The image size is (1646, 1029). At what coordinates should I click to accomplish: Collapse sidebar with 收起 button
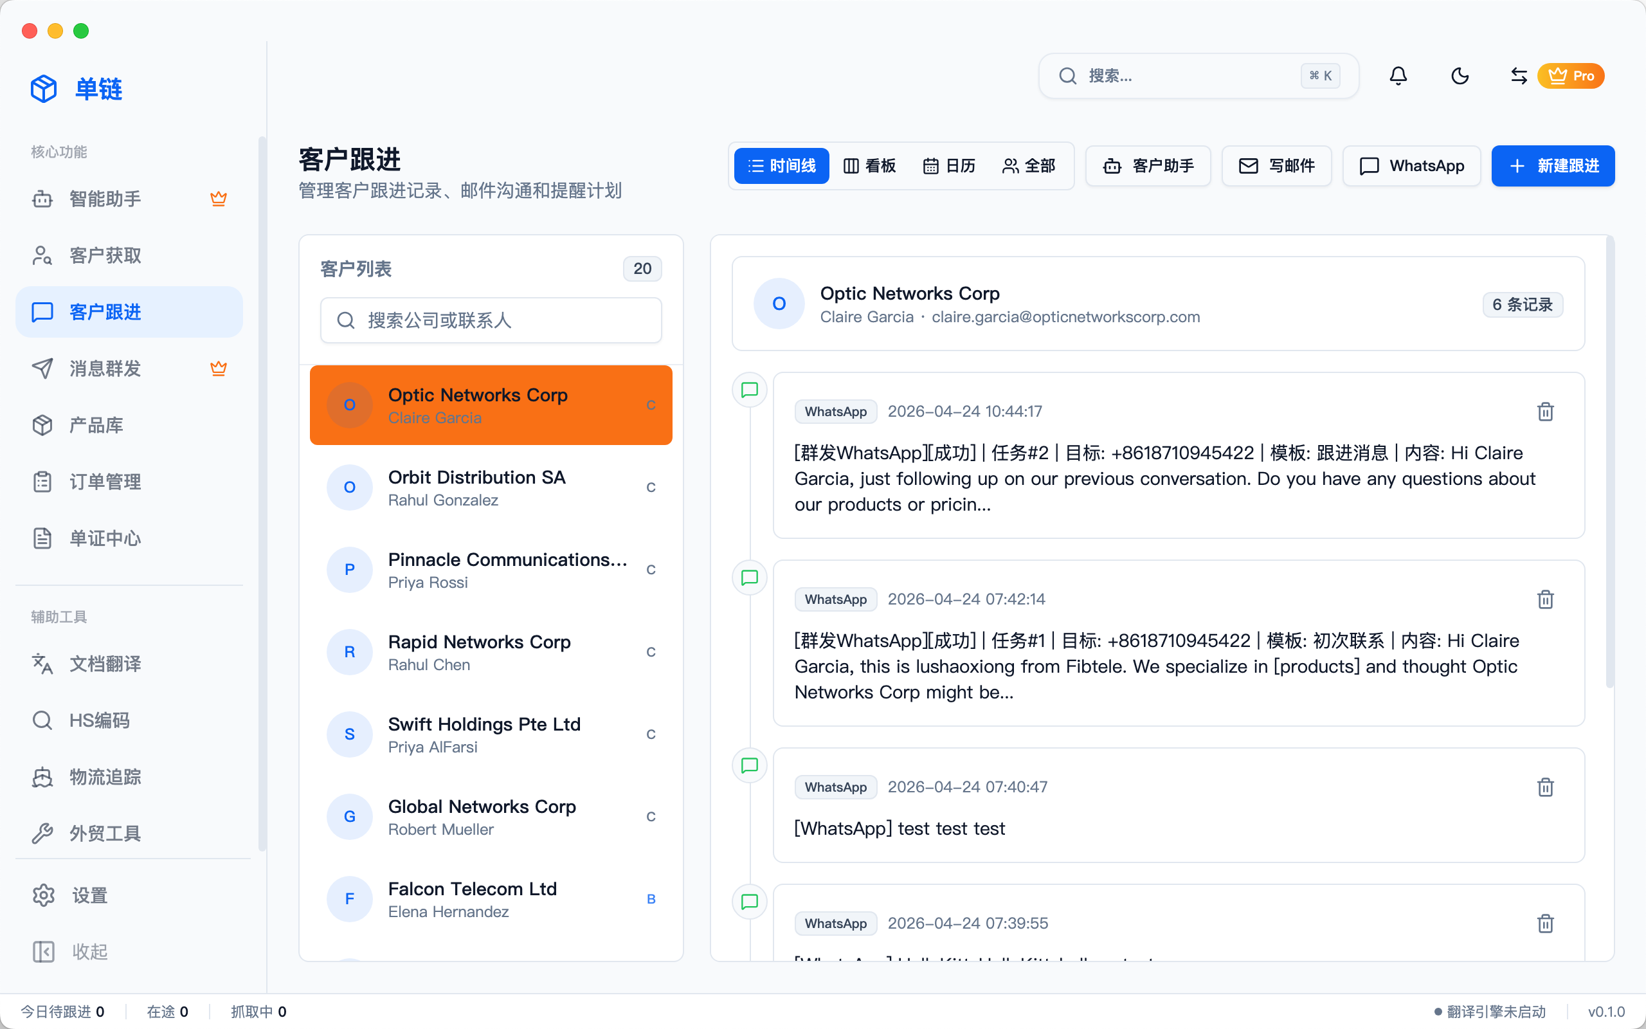coord(90,951)
